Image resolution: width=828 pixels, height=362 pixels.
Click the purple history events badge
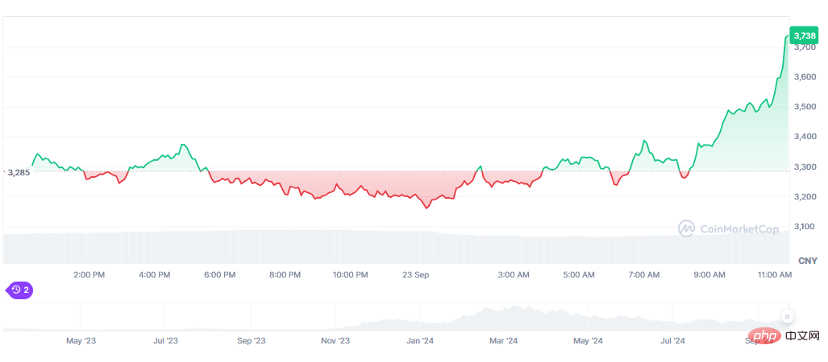[x=19, y=290]
